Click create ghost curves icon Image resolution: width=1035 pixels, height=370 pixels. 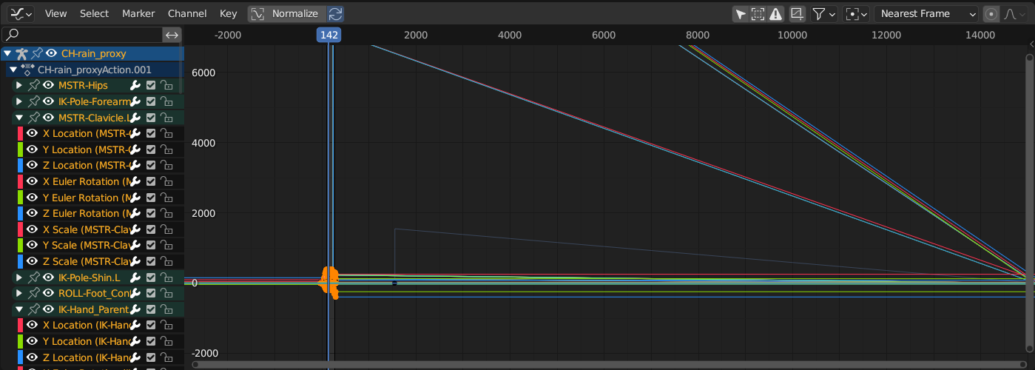pos(797,13)
